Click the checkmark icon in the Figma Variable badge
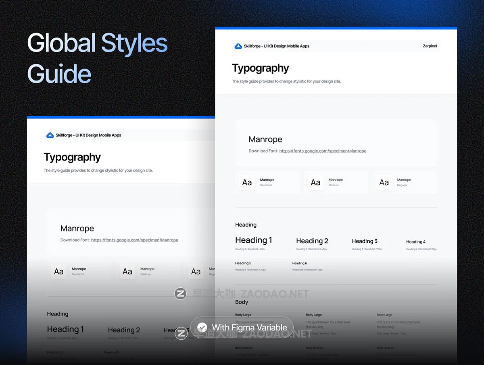The height and width of the screenshot is (365, 484). pyautogui.click(x=202, y=328)
